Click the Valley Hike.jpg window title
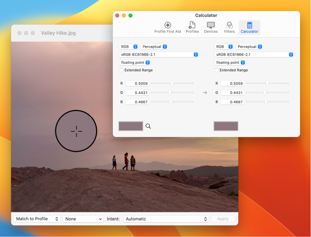Viewport: 311px width, 237px height. tap(58, 33)
